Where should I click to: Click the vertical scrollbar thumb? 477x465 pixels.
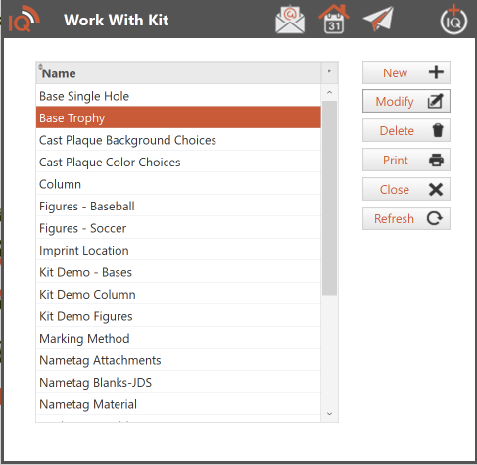[329, 198]
